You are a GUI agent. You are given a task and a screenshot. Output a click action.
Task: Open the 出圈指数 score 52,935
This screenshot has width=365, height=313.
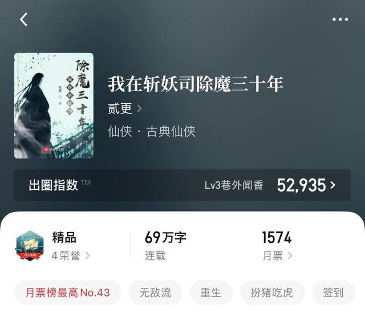[x=302, y=185]
